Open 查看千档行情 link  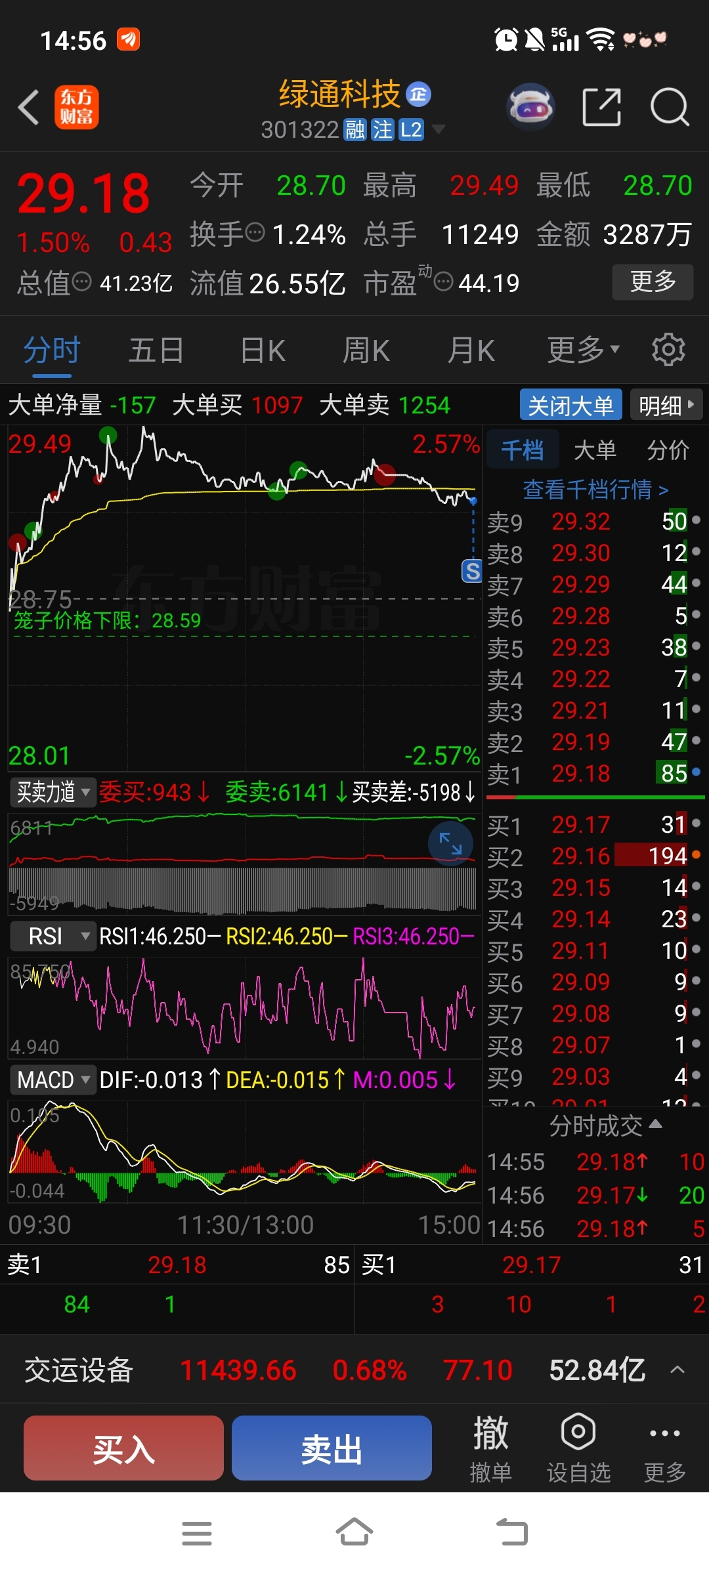(x=595, y=490)
